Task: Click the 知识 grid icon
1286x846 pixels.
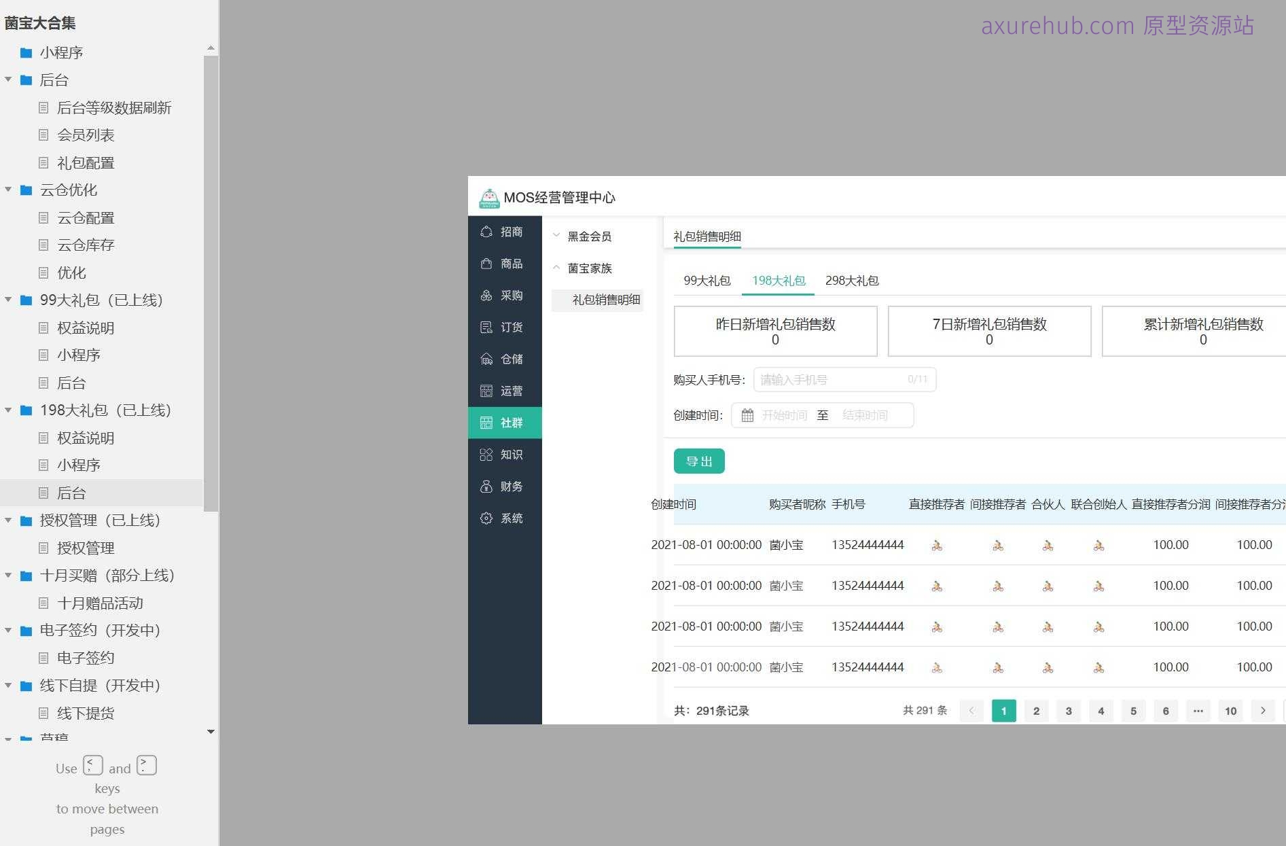Action: tap(486, 455)
